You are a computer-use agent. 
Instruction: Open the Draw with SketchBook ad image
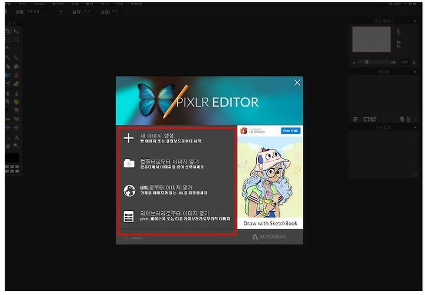(270, 177)
